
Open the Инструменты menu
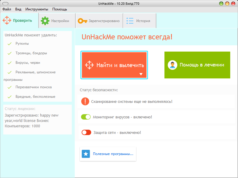tap(36, 9)
